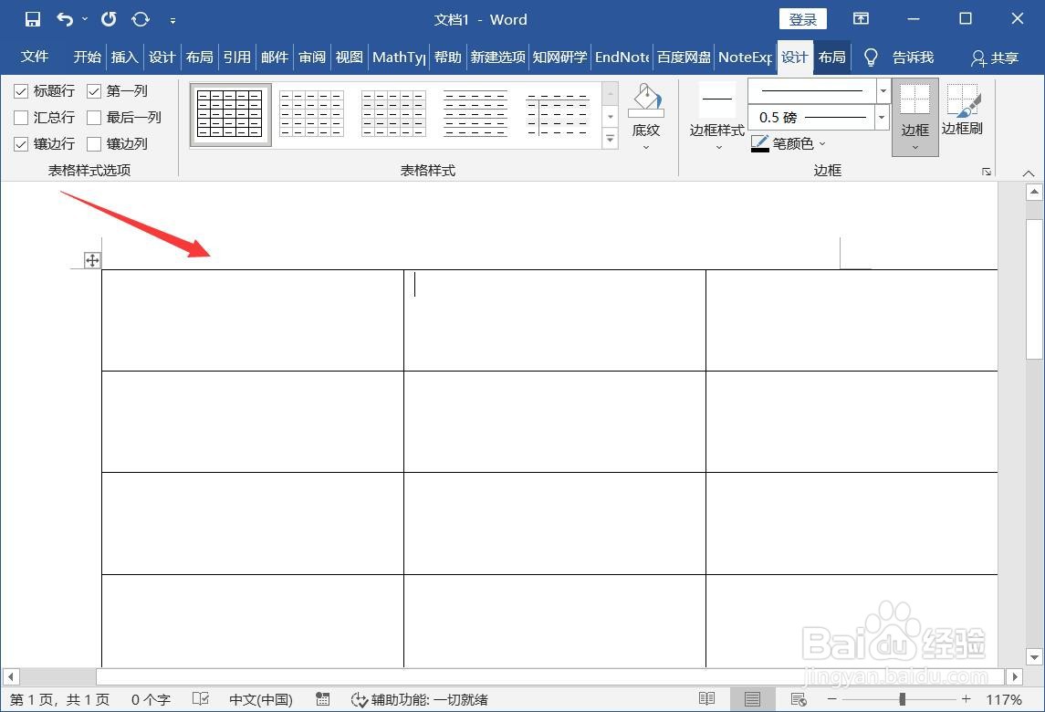Select the first table style thumbnail

[230, 113]
